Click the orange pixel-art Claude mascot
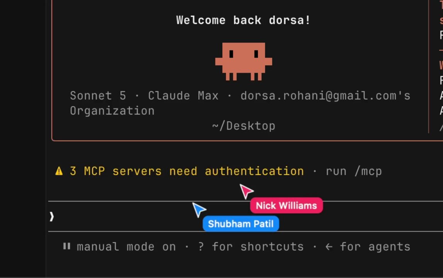Viewport: 443px width, 278px height. 244,61
